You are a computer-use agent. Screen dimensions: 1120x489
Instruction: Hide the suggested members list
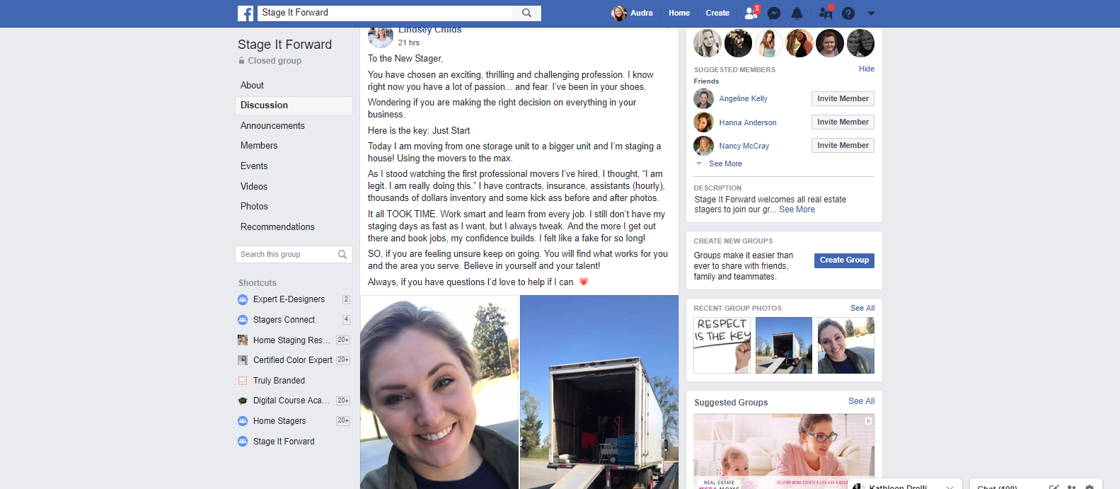tap(867, 69)
